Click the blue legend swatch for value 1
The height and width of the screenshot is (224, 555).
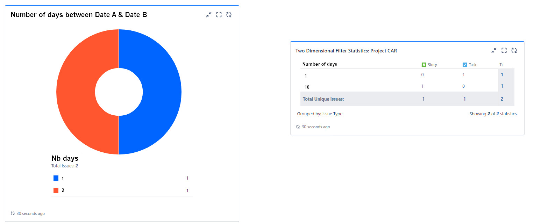[x=56, y=178]
